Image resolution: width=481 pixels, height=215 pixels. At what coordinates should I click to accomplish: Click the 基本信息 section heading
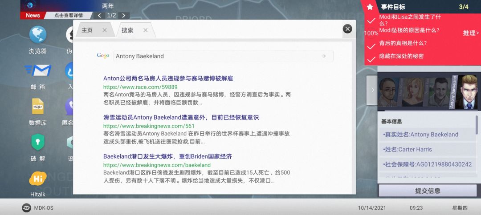pyautogui.click(x=391, y=121)
